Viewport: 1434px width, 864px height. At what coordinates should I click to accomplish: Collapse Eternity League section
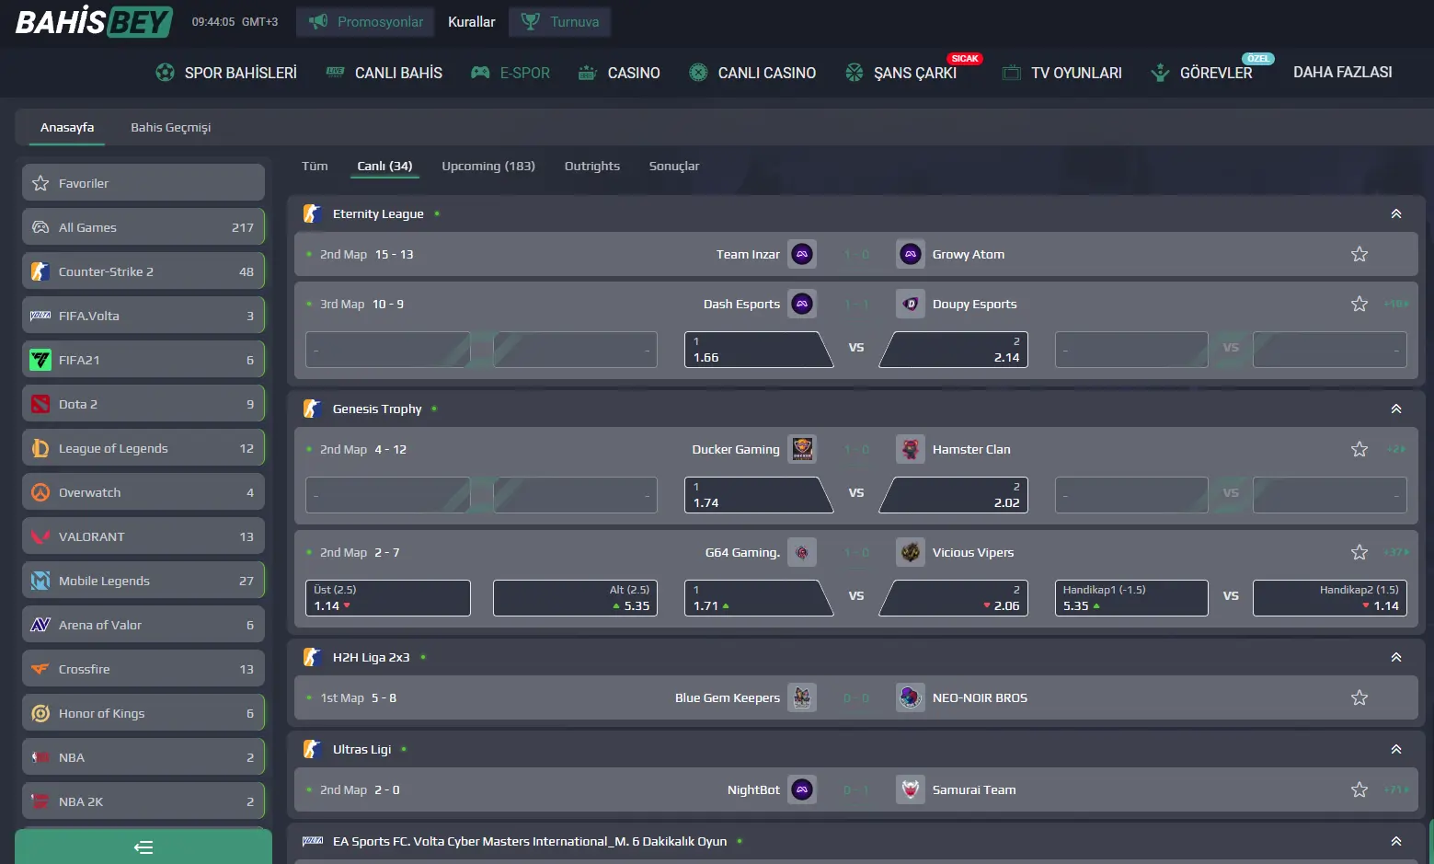1396,213
